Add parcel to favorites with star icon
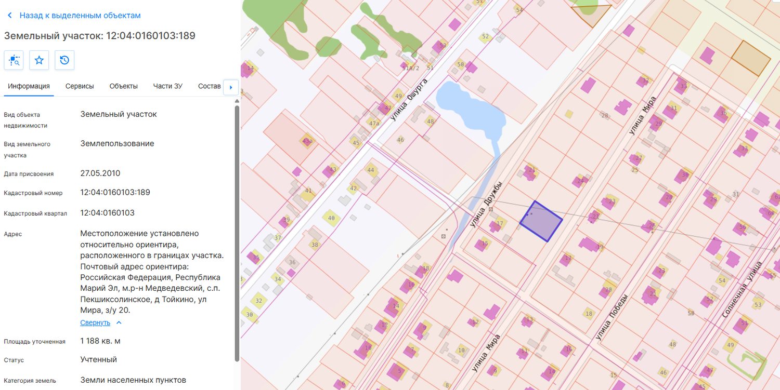Viewport: 780px width, 390px height. (x=39, y=60)
